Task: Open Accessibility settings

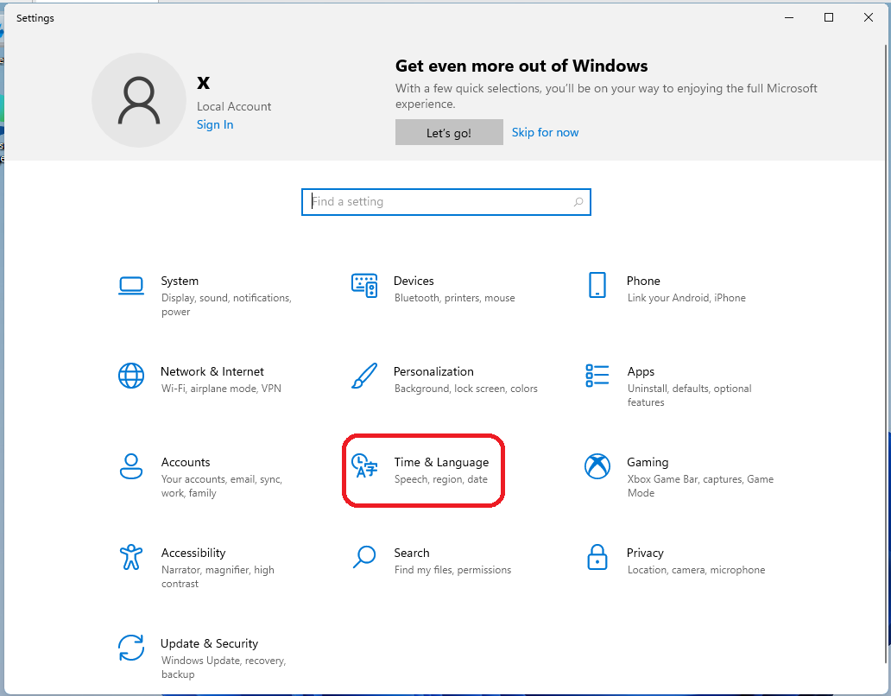Action: click(193, 561)
